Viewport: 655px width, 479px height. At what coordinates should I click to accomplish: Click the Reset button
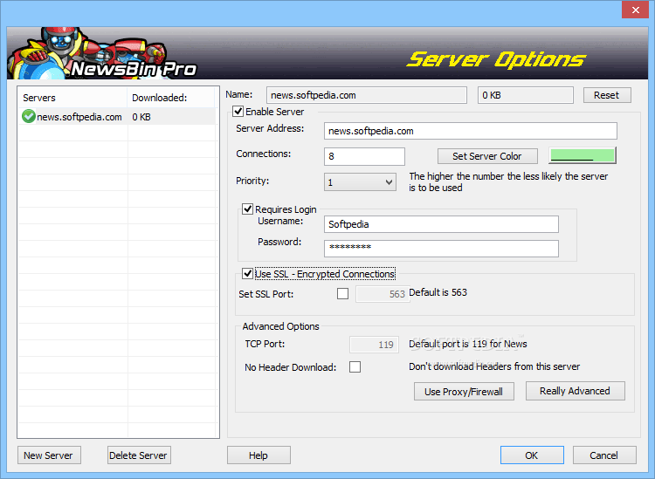(607, 95)
